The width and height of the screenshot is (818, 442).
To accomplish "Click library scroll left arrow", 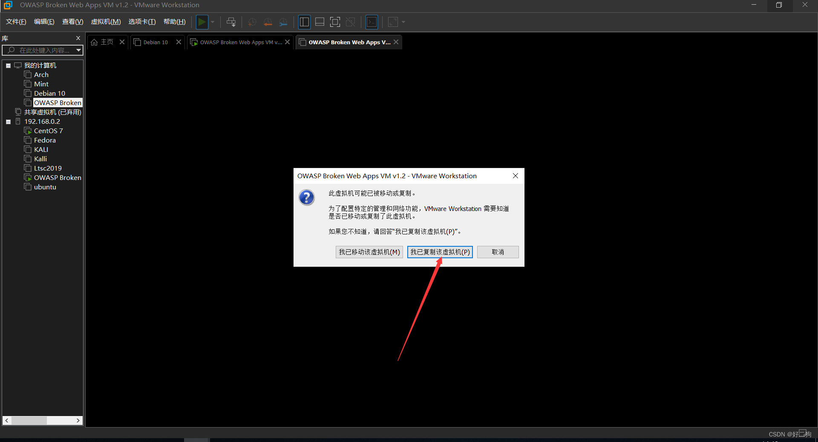I will (x=6, y=421).
